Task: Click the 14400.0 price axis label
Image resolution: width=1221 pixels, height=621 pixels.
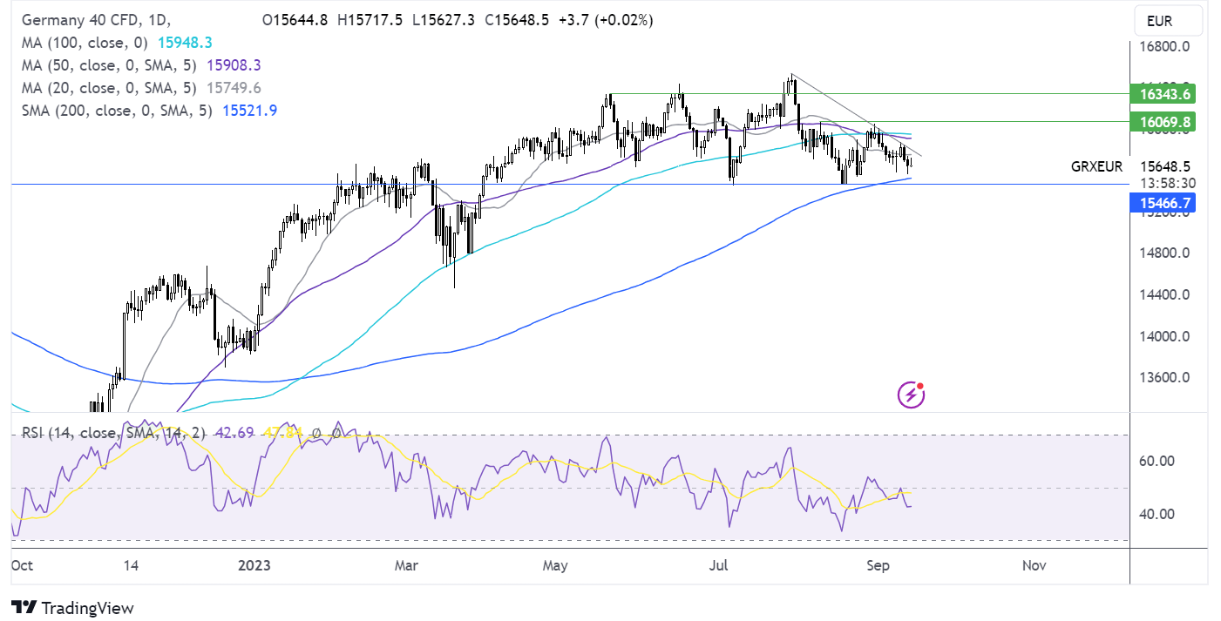Action: (1164, 294)
